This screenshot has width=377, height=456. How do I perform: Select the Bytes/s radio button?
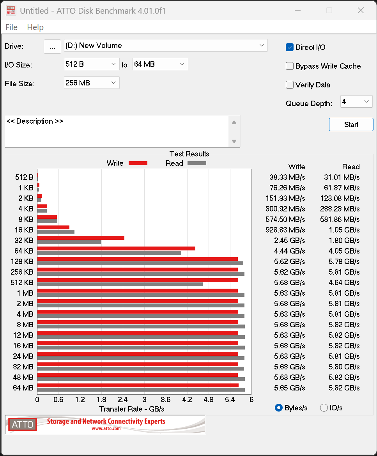[x=279, y=408]
